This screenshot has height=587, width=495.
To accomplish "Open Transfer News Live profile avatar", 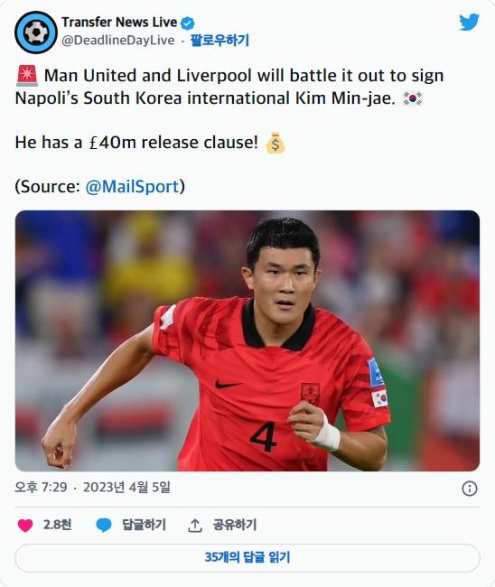I will point(36,33).
